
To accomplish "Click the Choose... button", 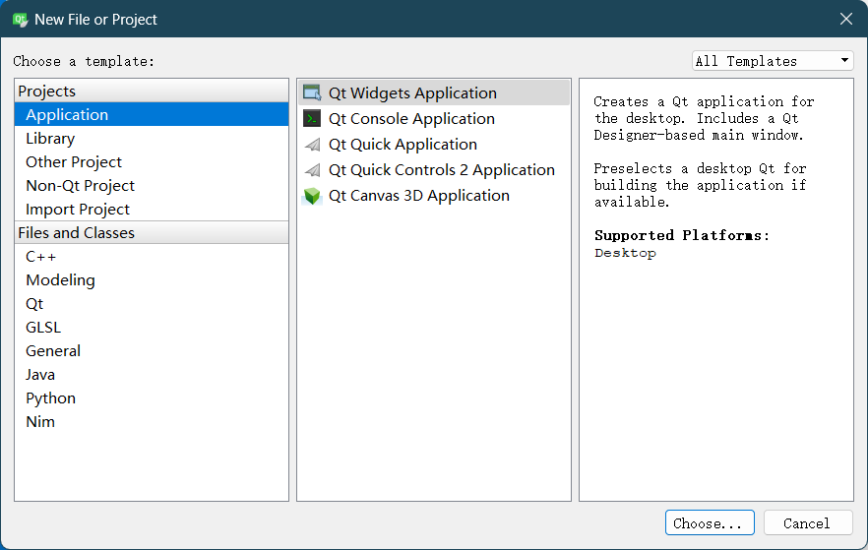I will point(710,522).
